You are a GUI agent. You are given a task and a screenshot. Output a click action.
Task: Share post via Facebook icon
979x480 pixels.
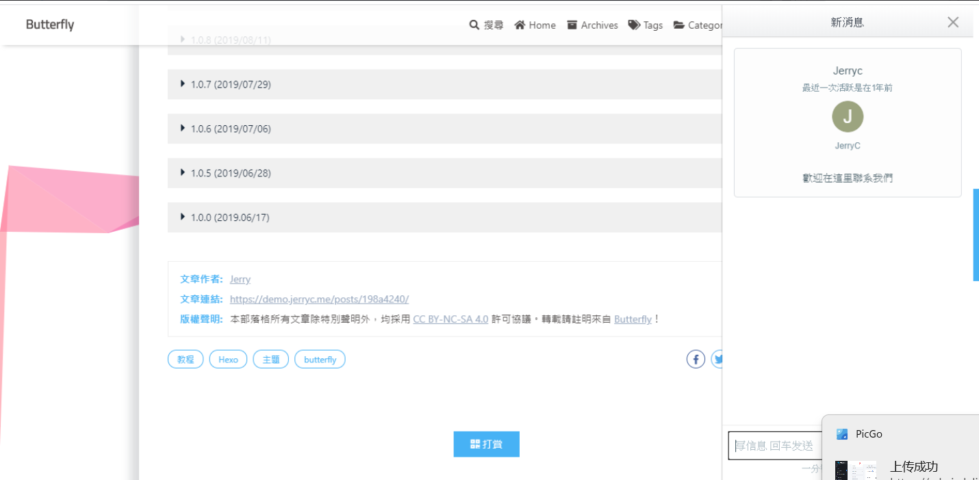[696, 359]
